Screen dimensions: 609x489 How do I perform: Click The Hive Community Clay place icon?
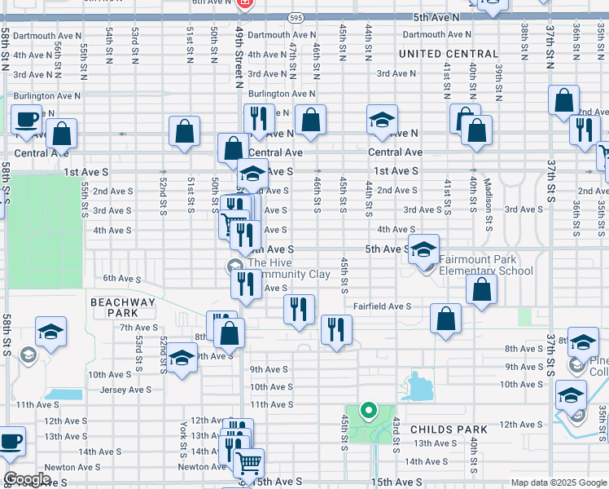(x=235, y=267)
